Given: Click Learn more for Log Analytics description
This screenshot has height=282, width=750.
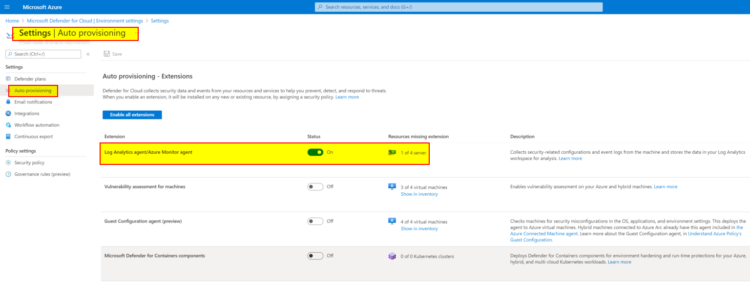Looking at the screenshot, I should [570, 159].
